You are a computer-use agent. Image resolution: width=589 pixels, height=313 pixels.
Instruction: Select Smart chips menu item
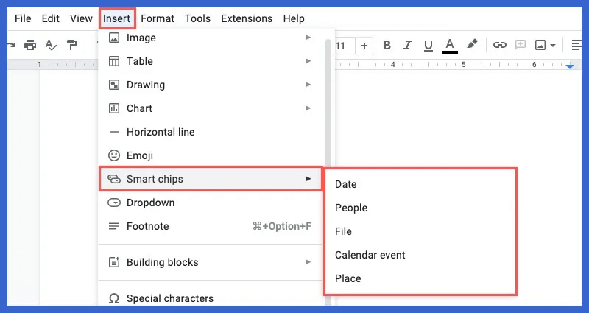pyautogui.click(x=211, y=179)
